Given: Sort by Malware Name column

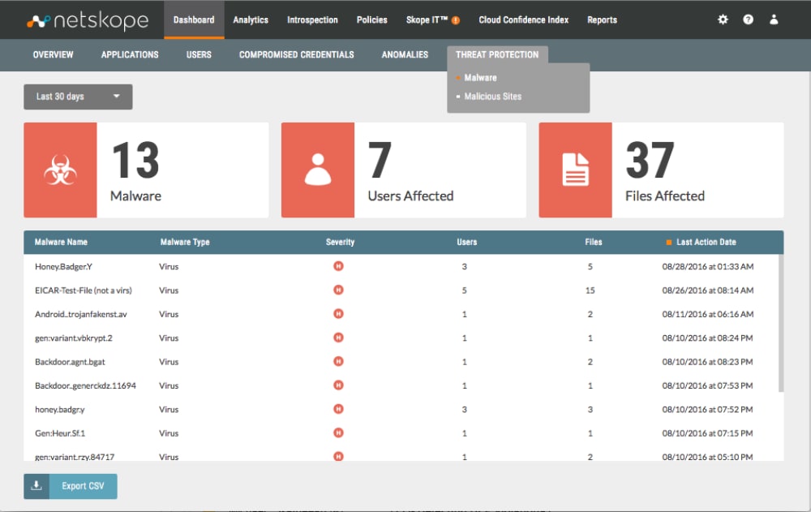Looking at the screenshot, I should [61, 243].
